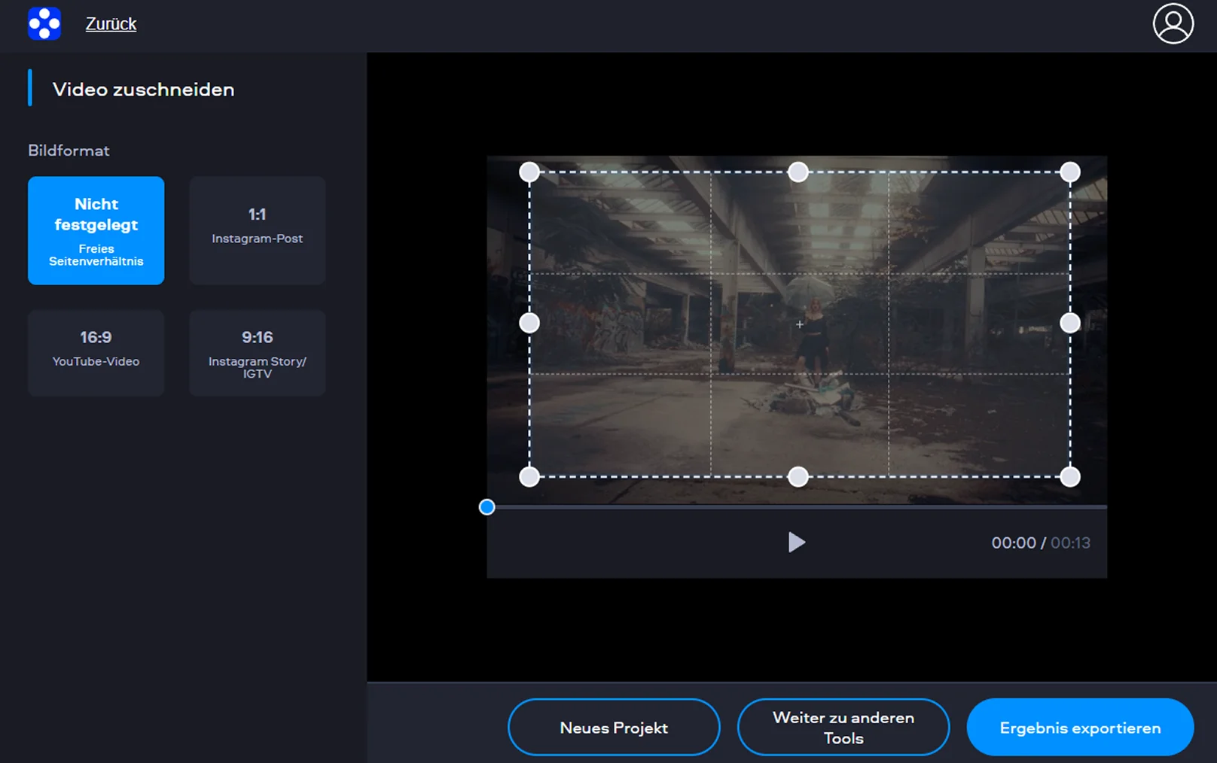
Task: Click the top-left crop corner handle
Action: (529, 172)
